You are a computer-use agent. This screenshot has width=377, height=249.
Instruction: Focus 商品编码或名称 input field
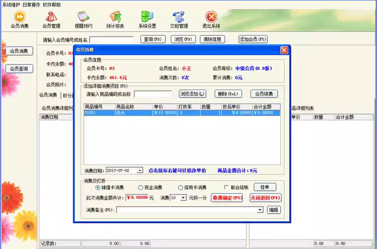[153, 94]
